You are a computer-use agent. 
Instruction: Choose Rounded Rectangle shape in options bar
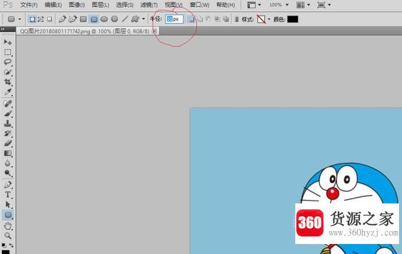coord(94,19)
